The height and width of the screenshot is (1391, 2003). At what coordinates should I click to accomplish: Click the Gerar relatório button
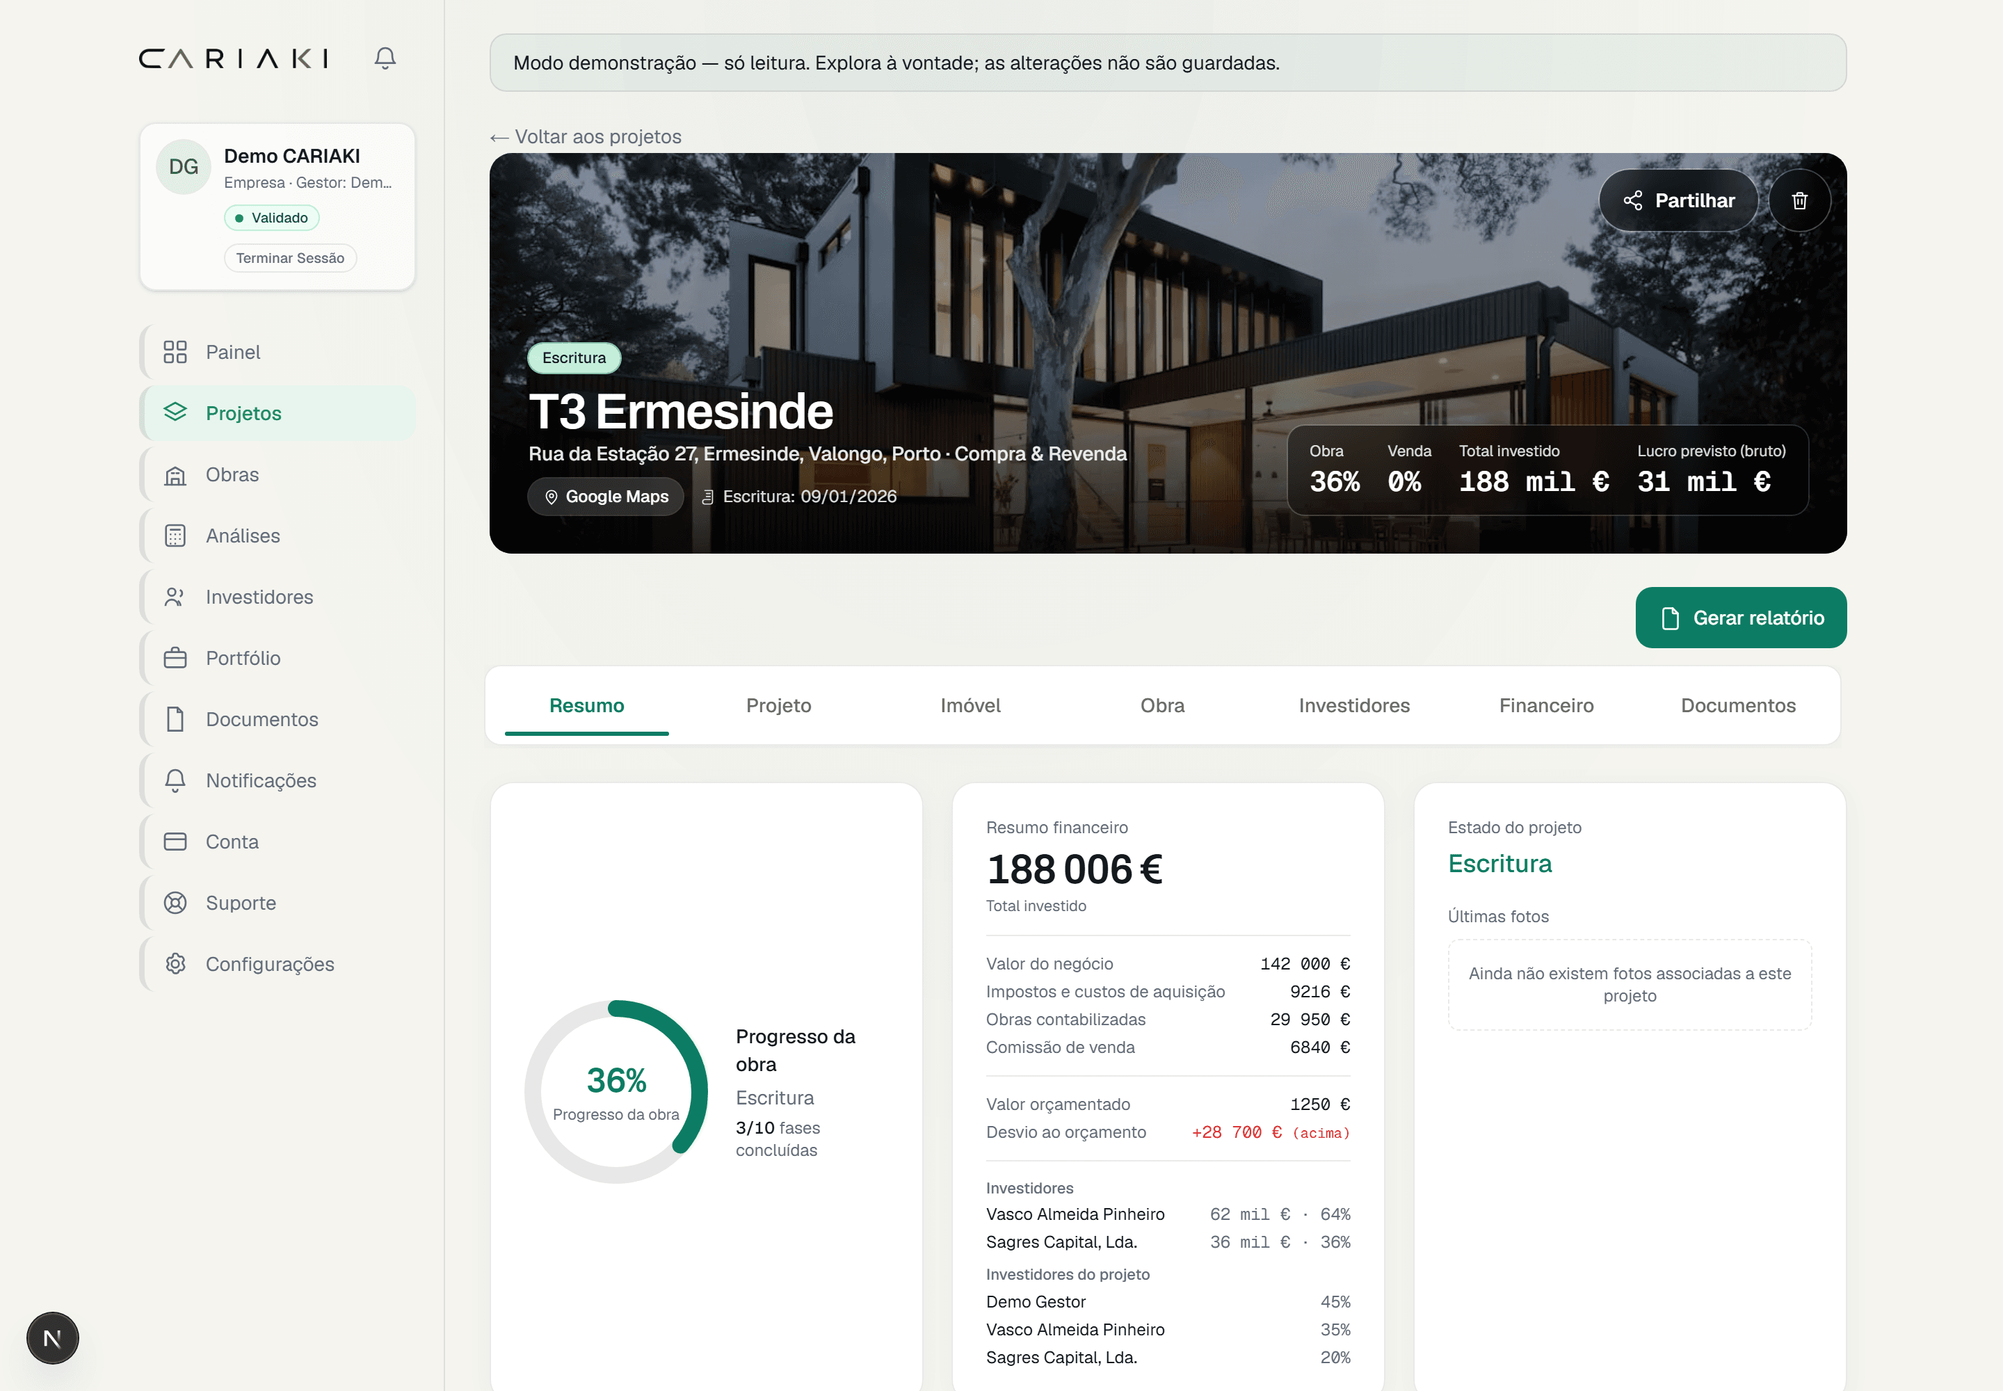tap(1741, 618)
